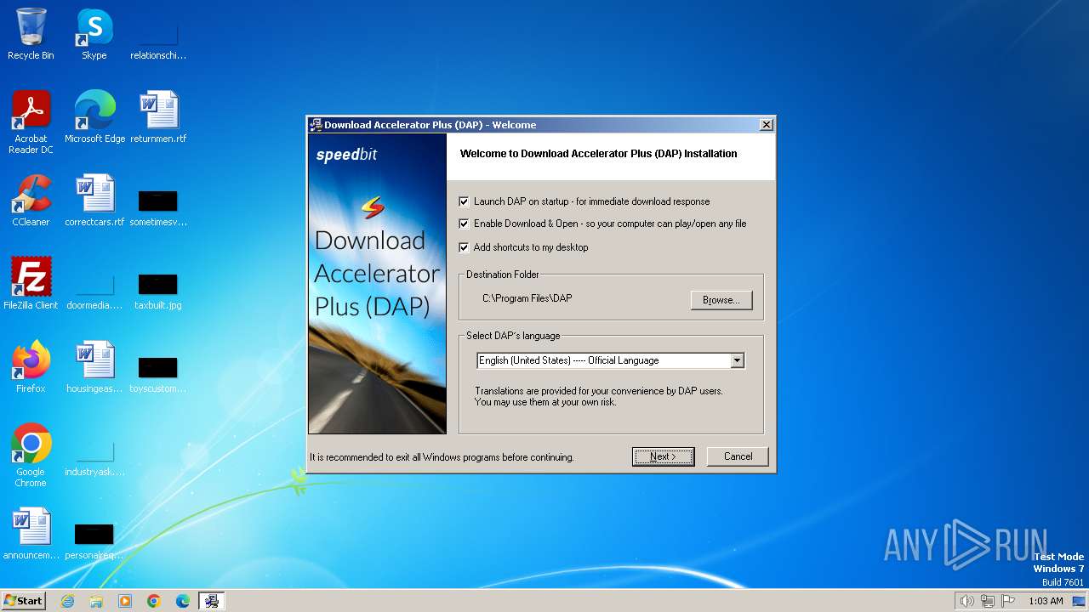Image resolution: width=1089 pixels, height=612 pixels.
Task: Uncheck Launch DAP on startup
Action: coord(464,201)
